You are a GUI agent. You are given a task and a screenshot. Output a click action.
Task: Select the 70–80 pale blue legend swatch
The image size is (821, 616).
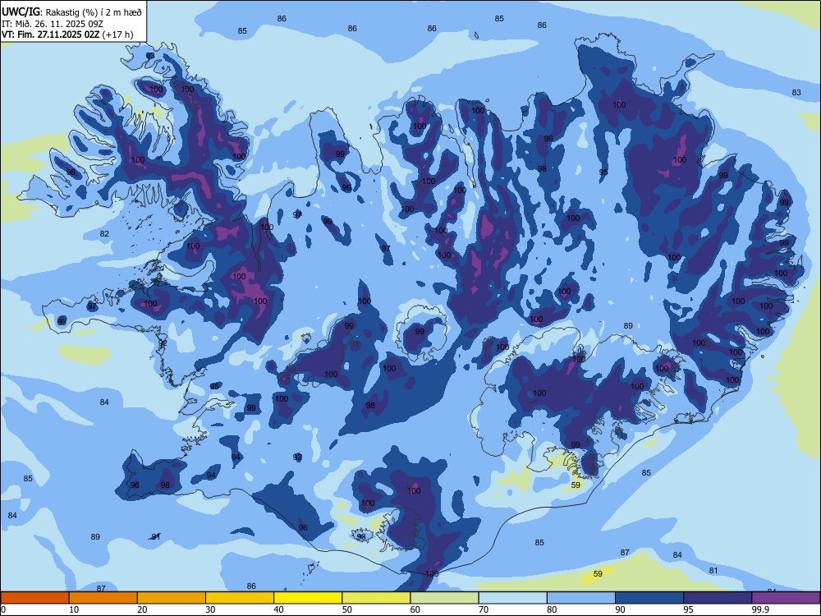coord(512,598)
